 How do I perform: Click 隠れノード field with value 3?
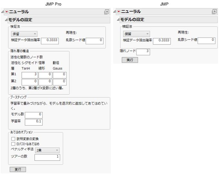pos(143,52)
